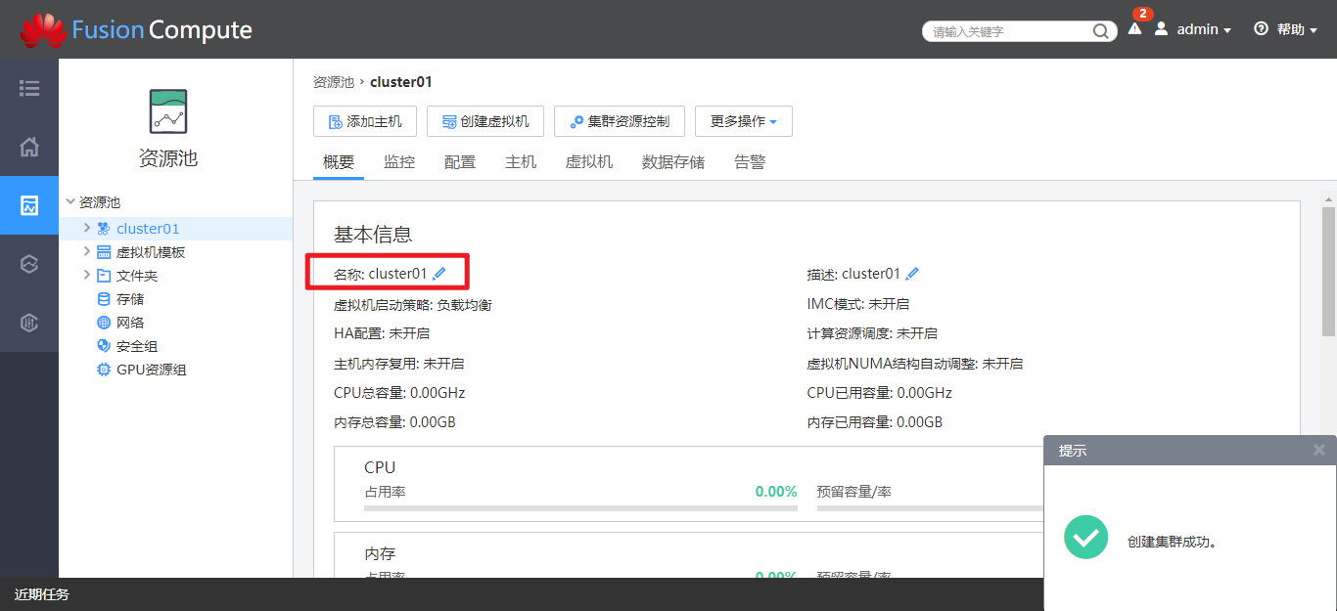Open the fourth sidebar hexagon icon

coord(29,264)
